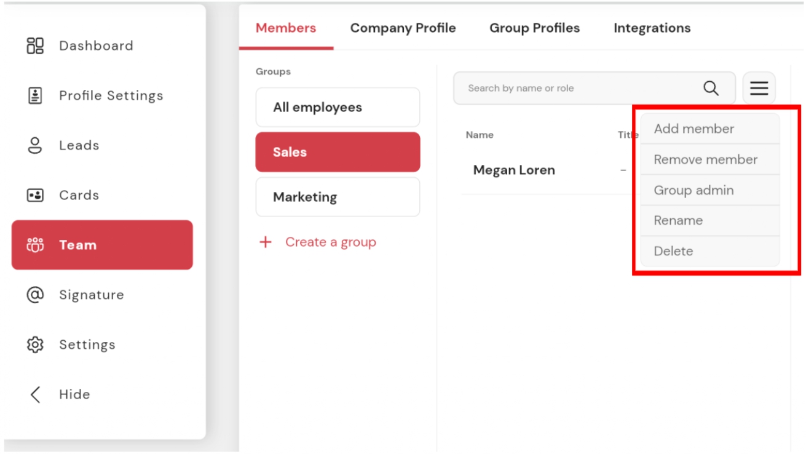Click the Team people icon
This screenshot has width=806, height=454.
[35, 245]
